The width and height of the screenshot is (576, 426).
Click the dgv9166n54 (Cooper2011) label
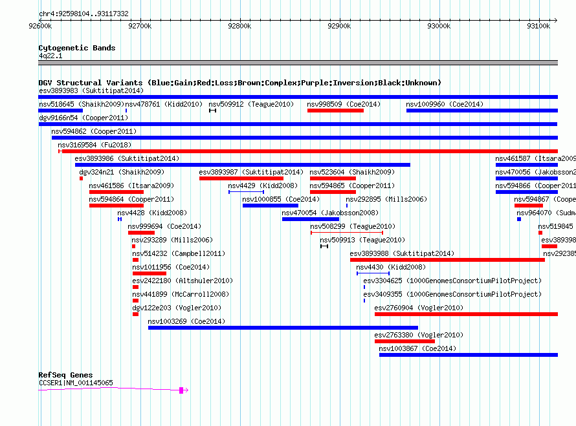pos(83,118)
